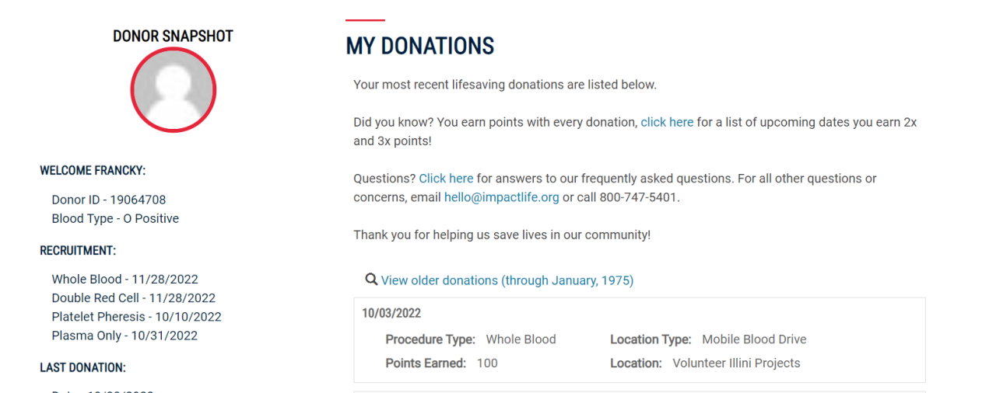Open View older donations link
This screenshot has height=393, width=996.
507,280
